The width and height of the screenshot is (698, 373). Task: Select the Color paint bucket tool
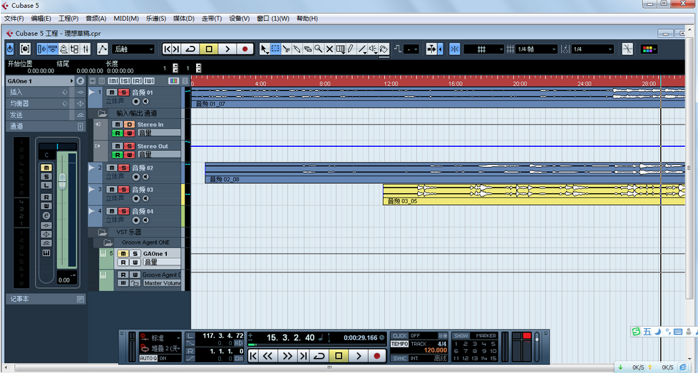384,48
